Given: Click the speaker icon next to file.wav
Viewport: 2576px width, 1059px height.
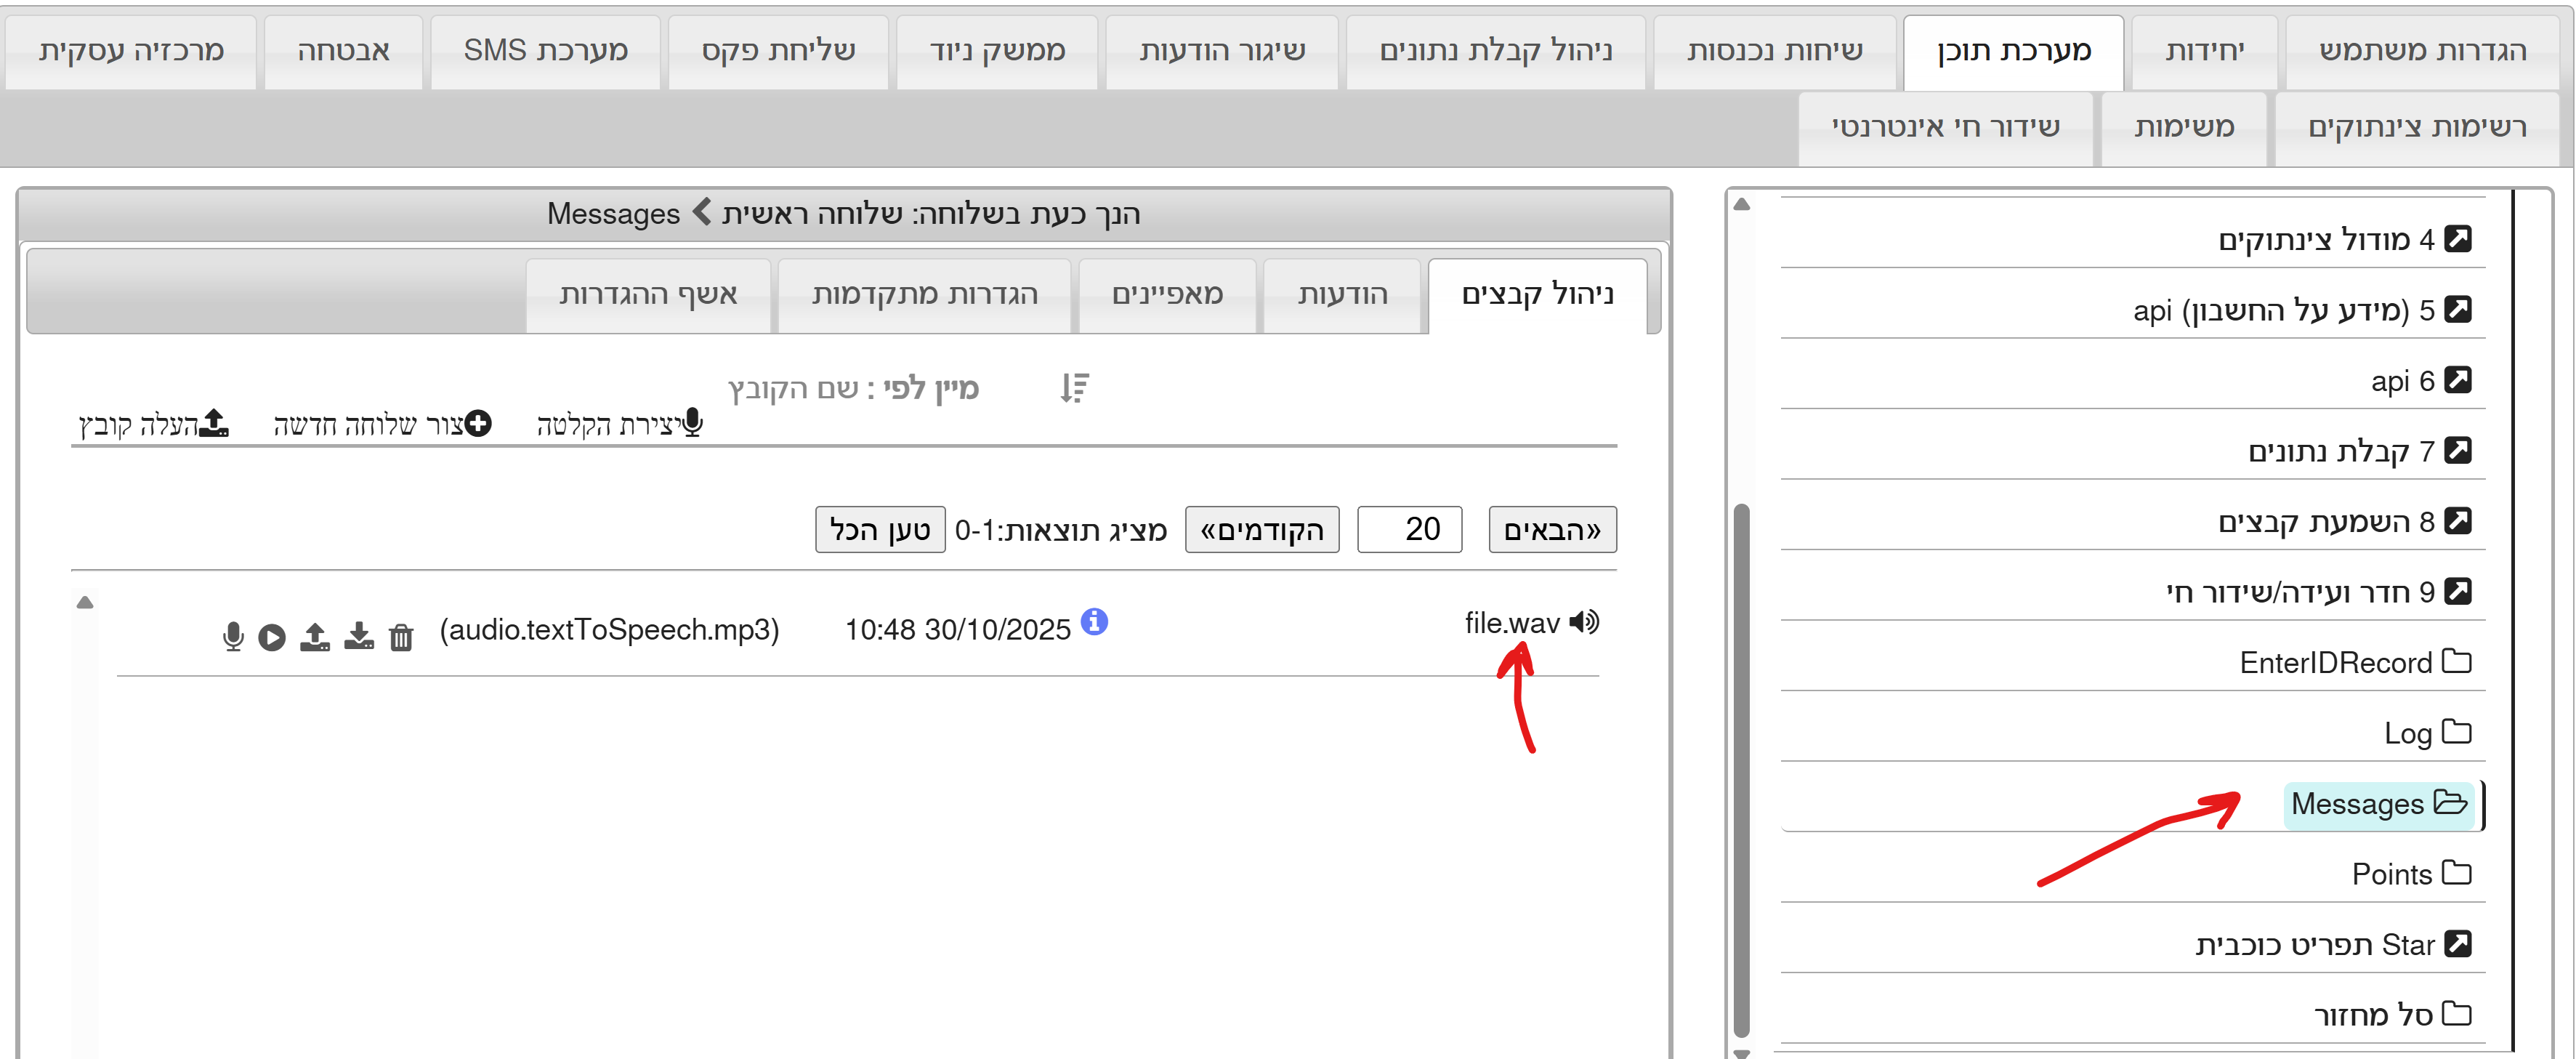Looking at the screenshot, I should click(x=1585, y=622).
